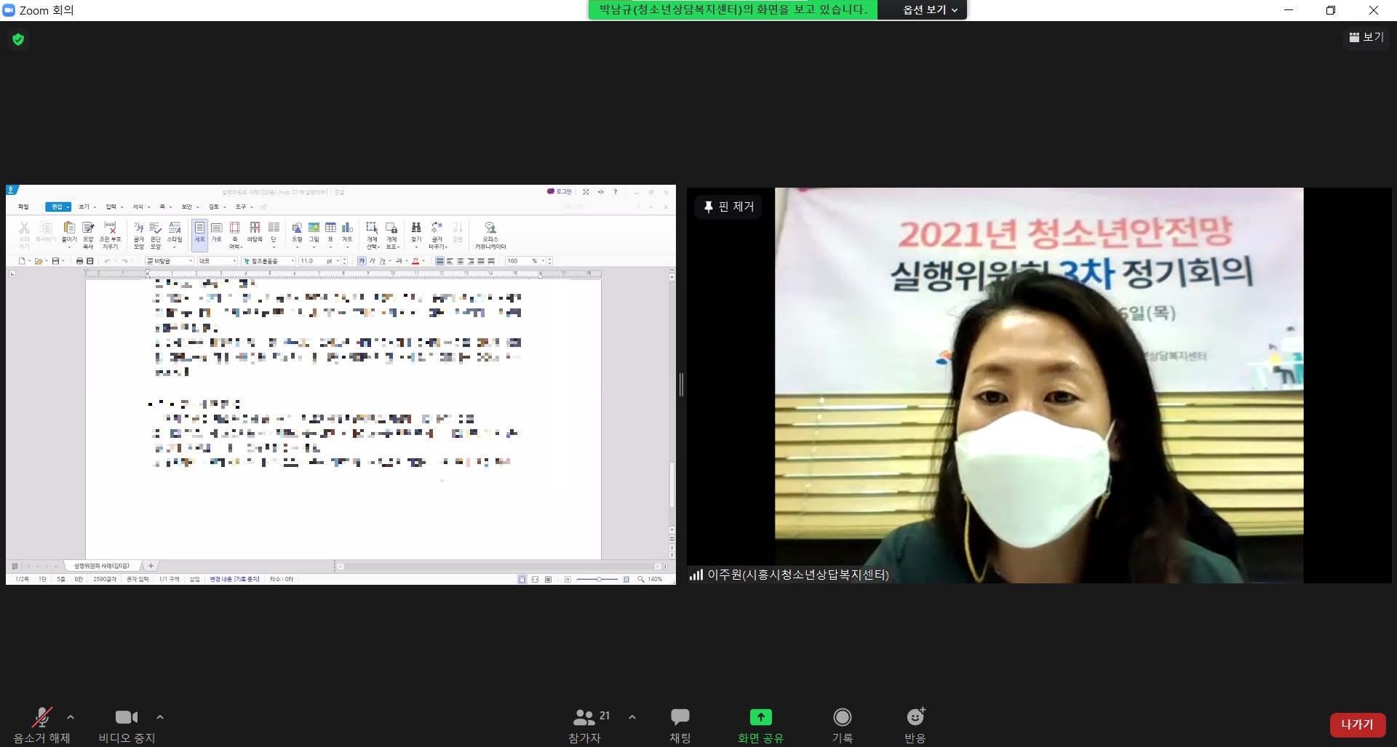
Task: Expand participants options arrow beside 참가자
Action: [632, 716]
